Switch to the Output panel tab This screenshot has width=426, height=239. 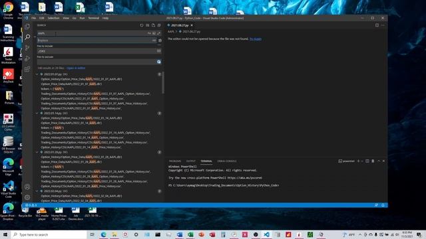[191, 161]
